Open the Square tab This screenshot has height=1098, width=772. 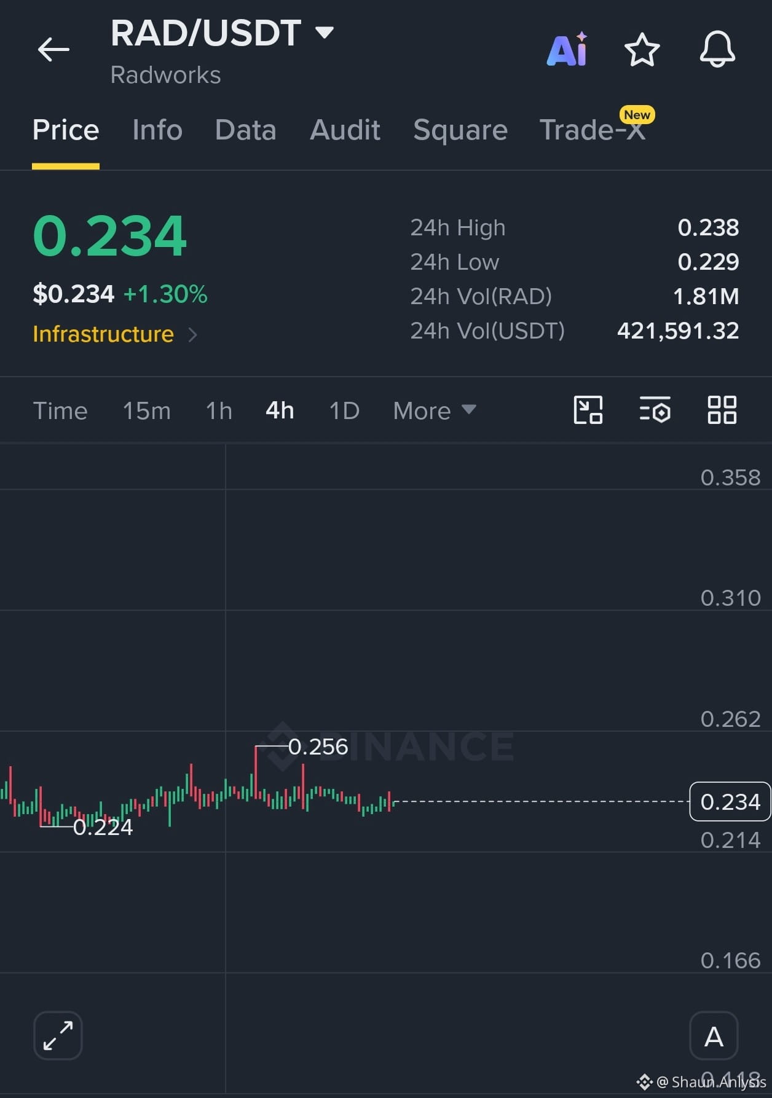460,130
